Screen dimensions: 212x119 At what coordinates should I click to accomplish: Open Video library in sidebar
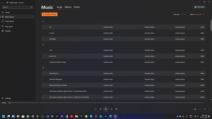(18, 21)
